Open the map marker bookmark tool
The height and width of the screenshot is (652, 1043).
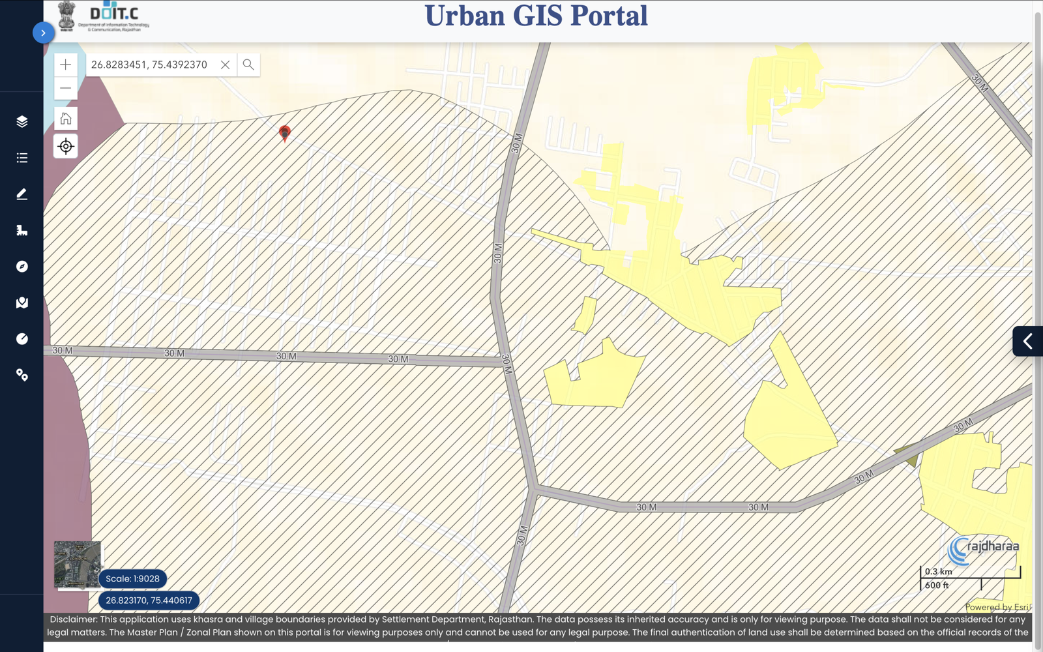[x=22, y=303]
